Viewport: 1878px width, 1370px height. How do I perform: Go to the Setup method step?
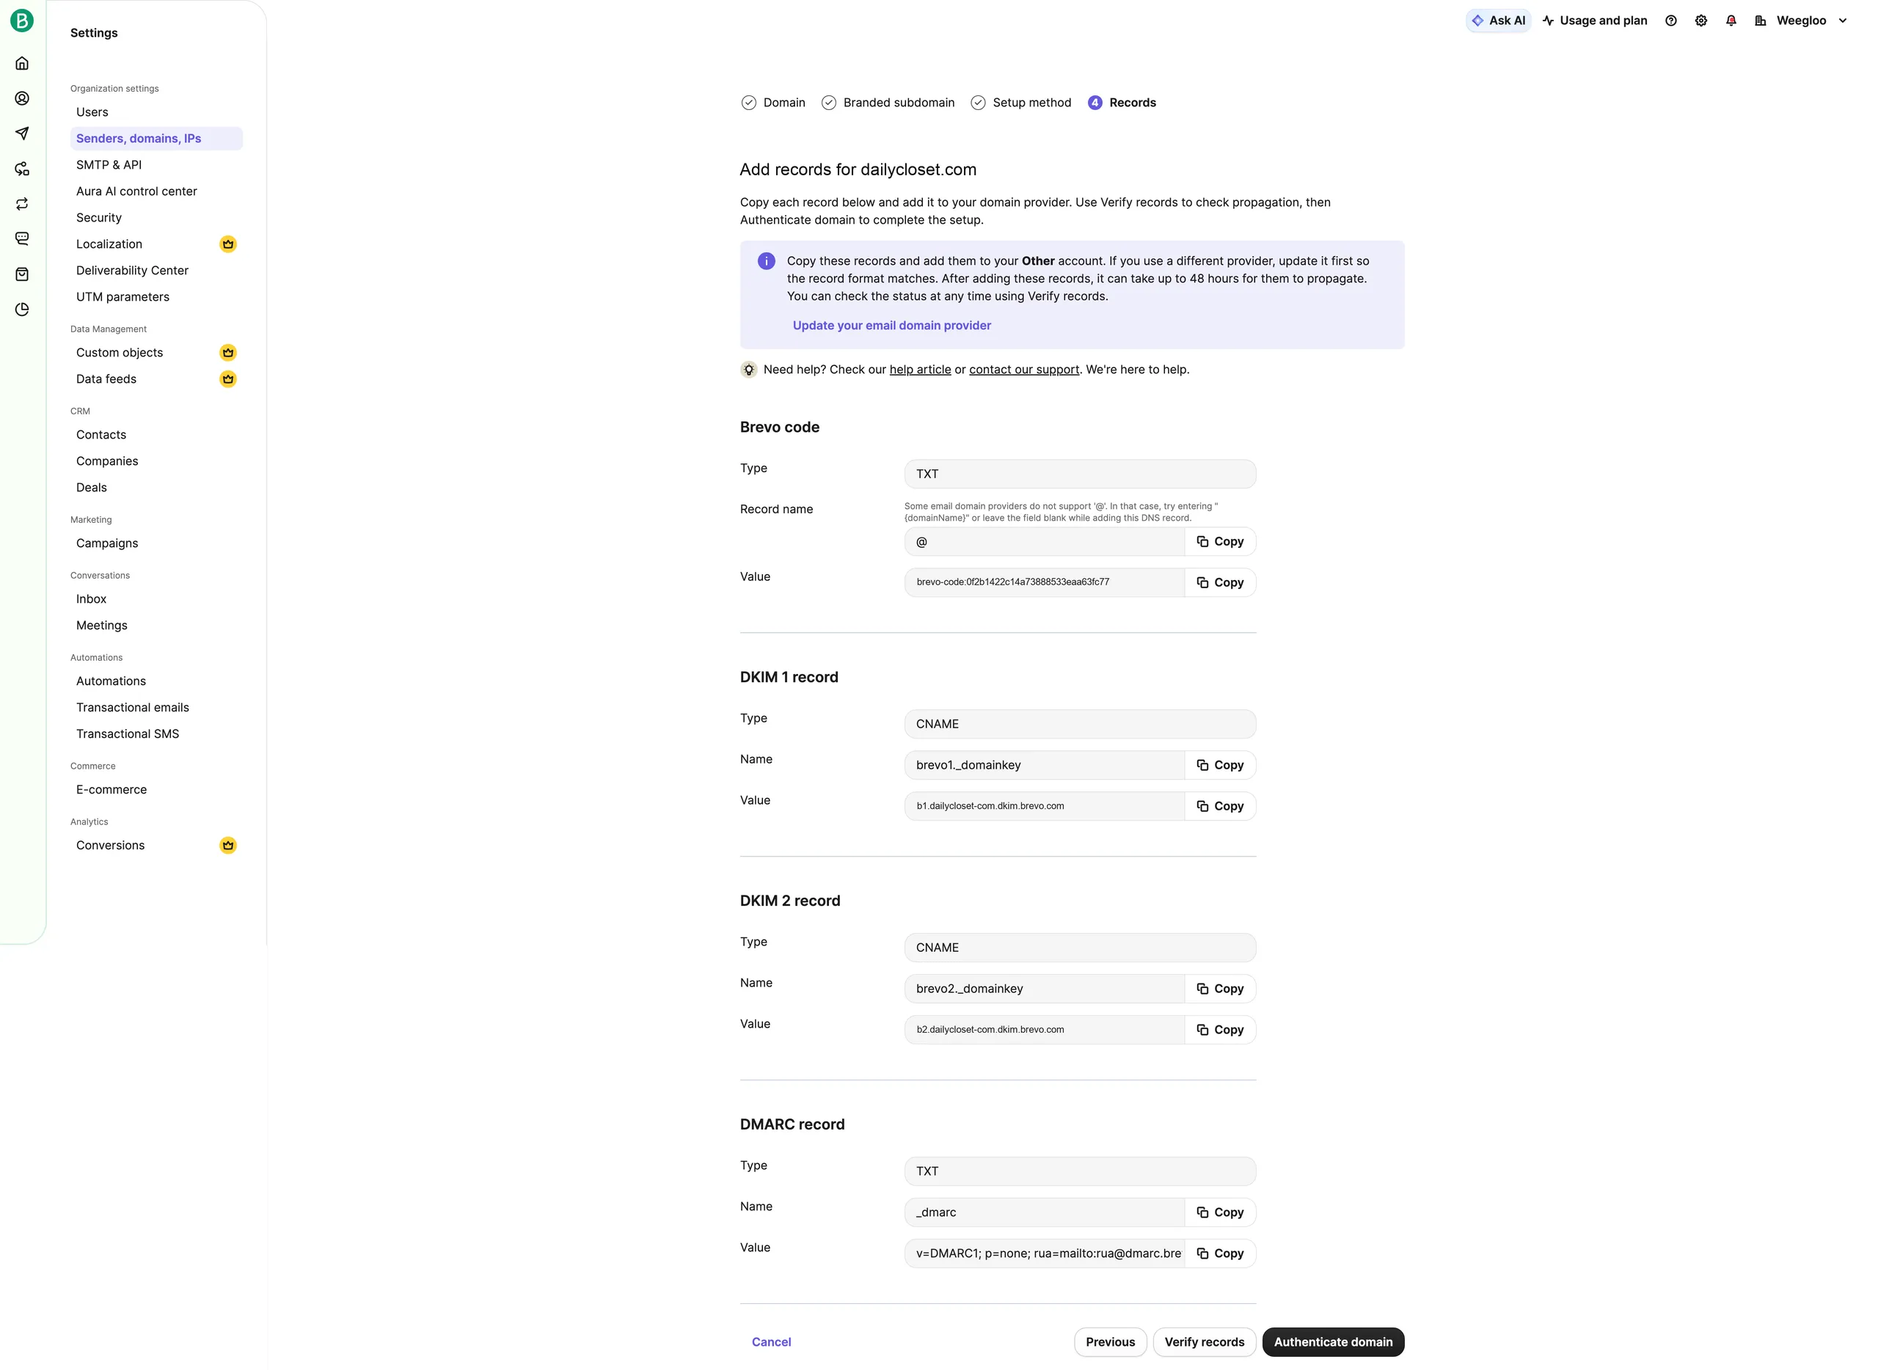click(x=1020, y=103)
